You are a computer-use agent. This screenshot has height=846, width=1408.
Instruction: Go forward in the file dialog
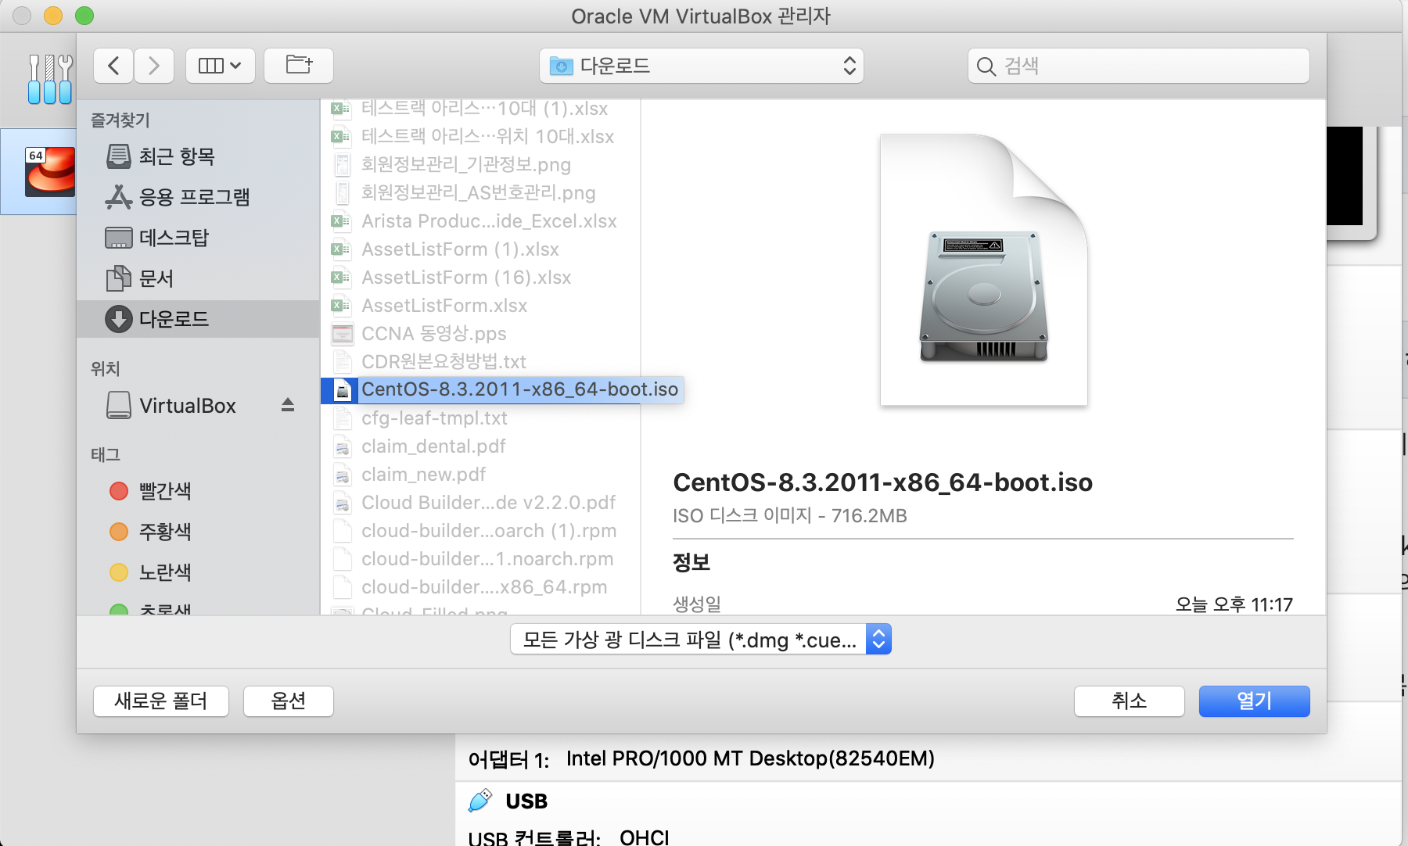click(x=154, y=66)
